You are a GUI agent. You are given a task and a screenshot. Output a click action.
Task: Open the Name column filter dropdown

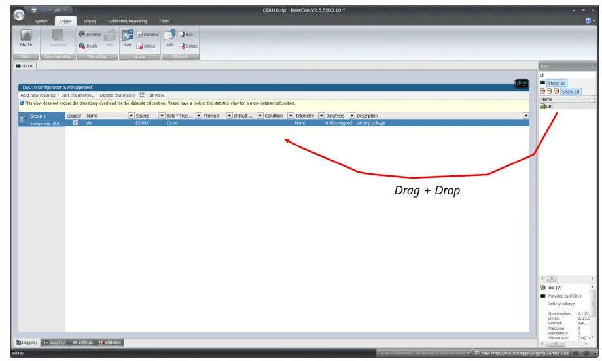pos(131,116)
